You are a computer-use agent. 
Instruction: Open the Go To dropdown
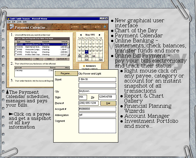point(96,27)
